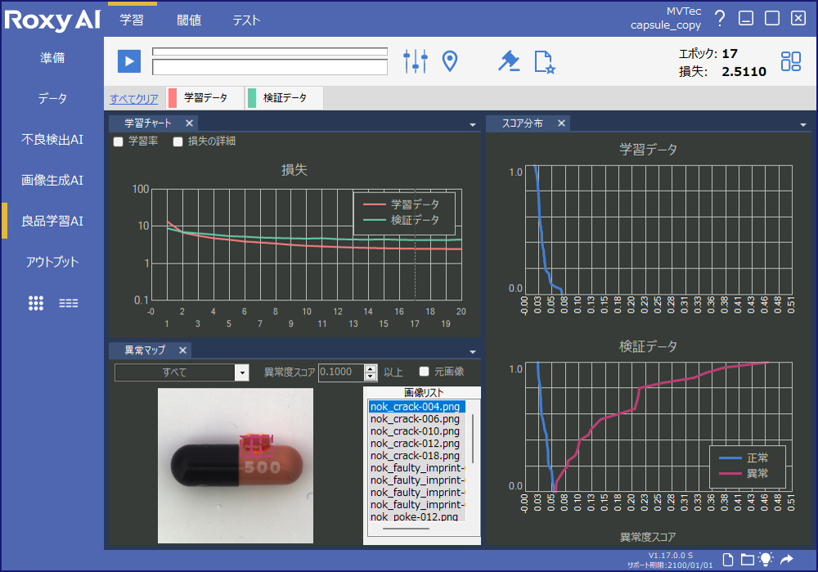Click the share arrow icon at bottom right
Screen dimensions: 818x572
pyautogui.click(x=787, y=560)
